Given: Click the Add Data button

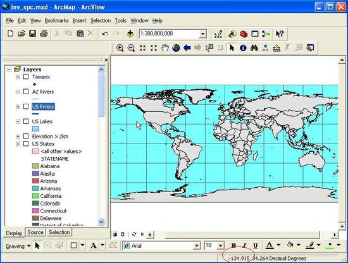Looking at the screenshot, I should click(x=130, y=34).
